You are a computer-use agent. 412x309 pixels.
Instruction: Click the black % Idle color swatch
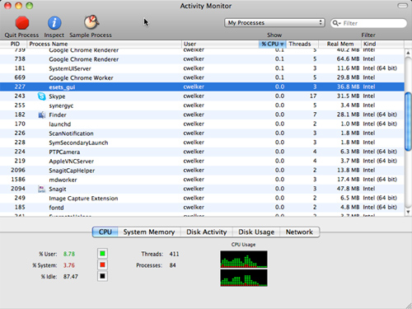pyautogui.click(x=102, y=276)
